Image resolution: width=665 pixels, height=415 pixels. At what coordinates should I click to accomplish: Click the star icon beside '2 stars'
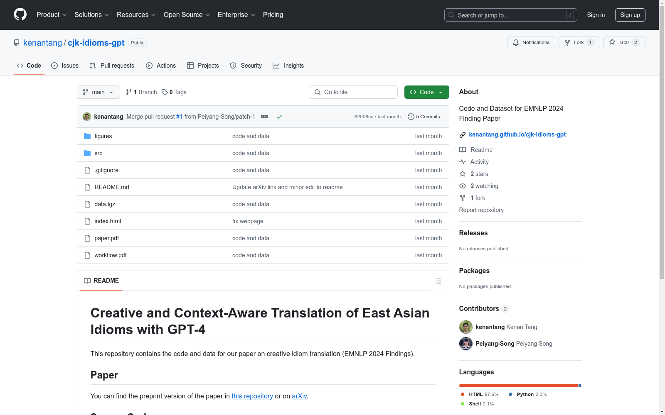click(463, 174)
